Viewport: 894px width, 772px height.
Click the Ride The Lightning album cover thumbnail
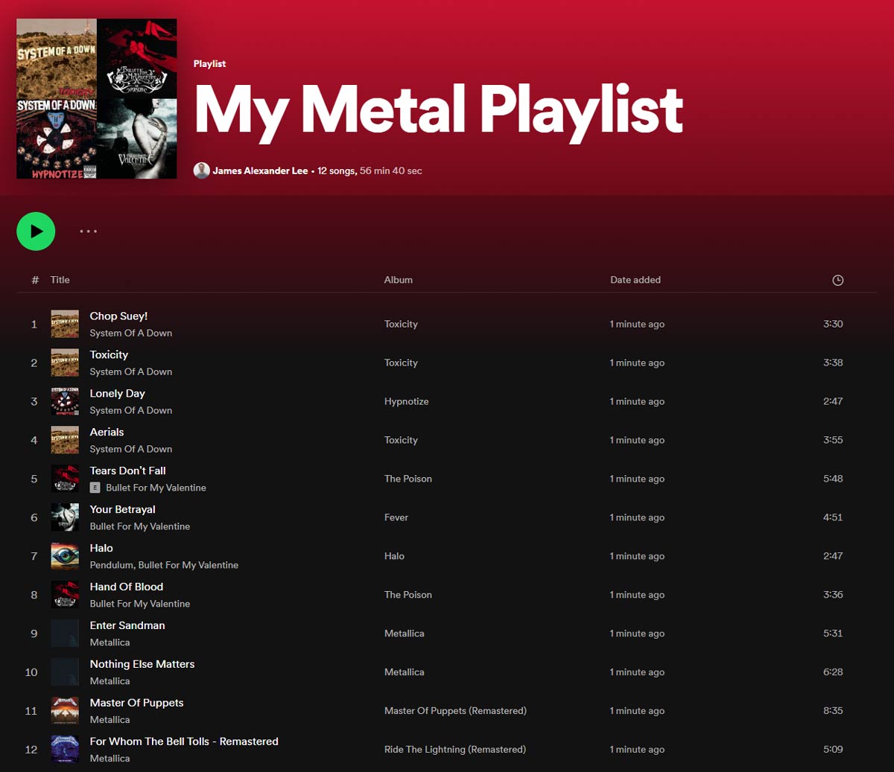pyautogui.click(x=65, y=749)
